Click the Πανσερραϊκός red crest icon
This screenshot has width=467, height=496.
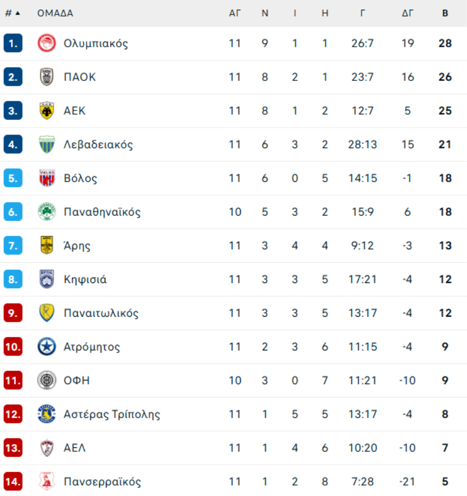(47, 481)
